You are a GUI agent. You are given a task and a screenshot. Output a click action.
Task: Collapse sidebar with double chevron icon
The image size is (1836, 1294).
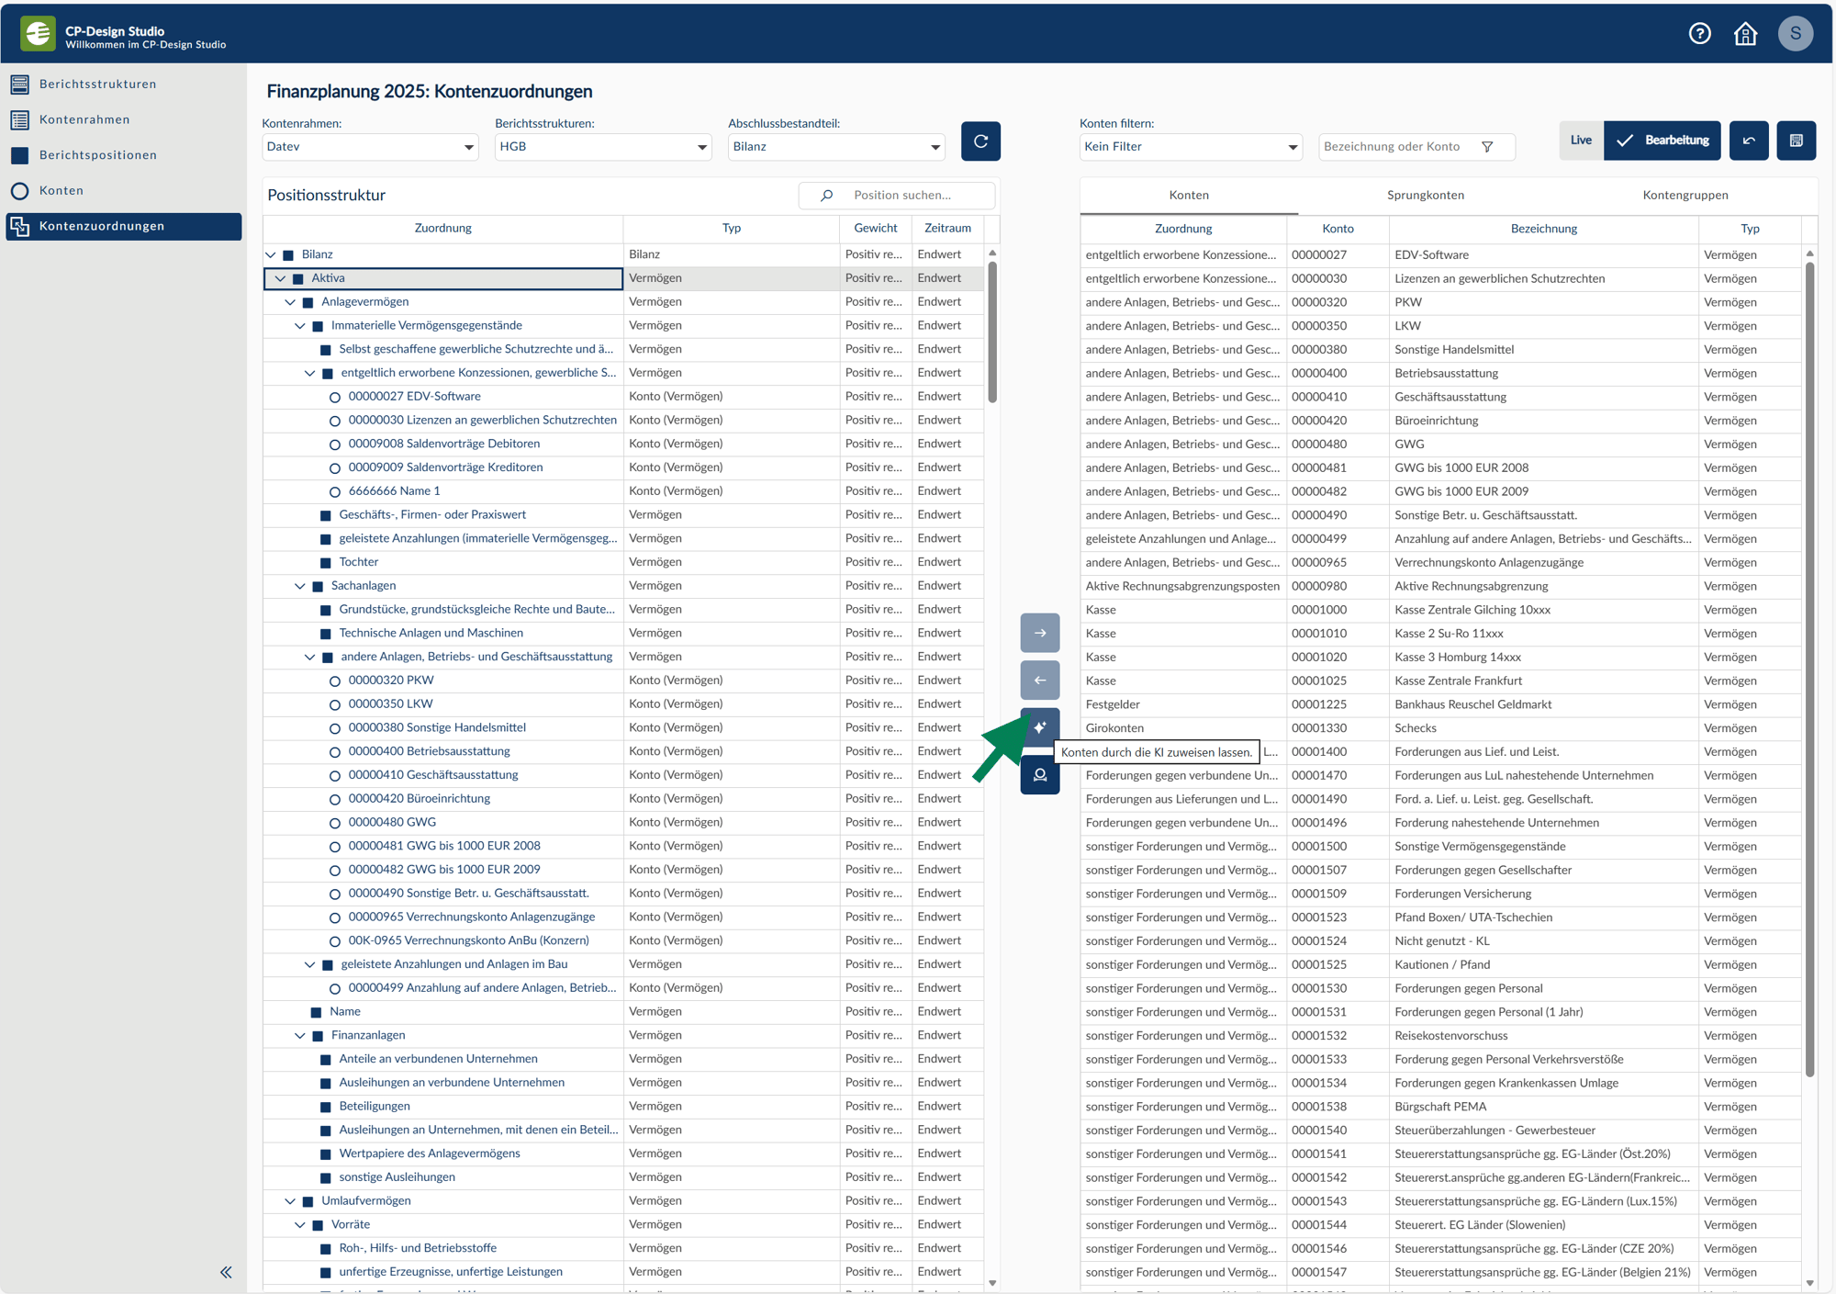[x=226, y=1272]
